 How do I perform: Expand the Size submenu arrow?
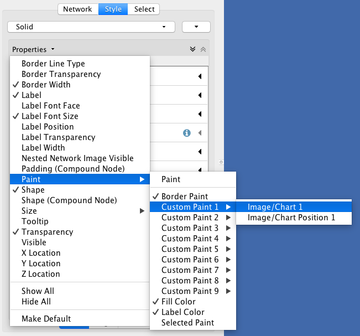click(x=142, y=211)
